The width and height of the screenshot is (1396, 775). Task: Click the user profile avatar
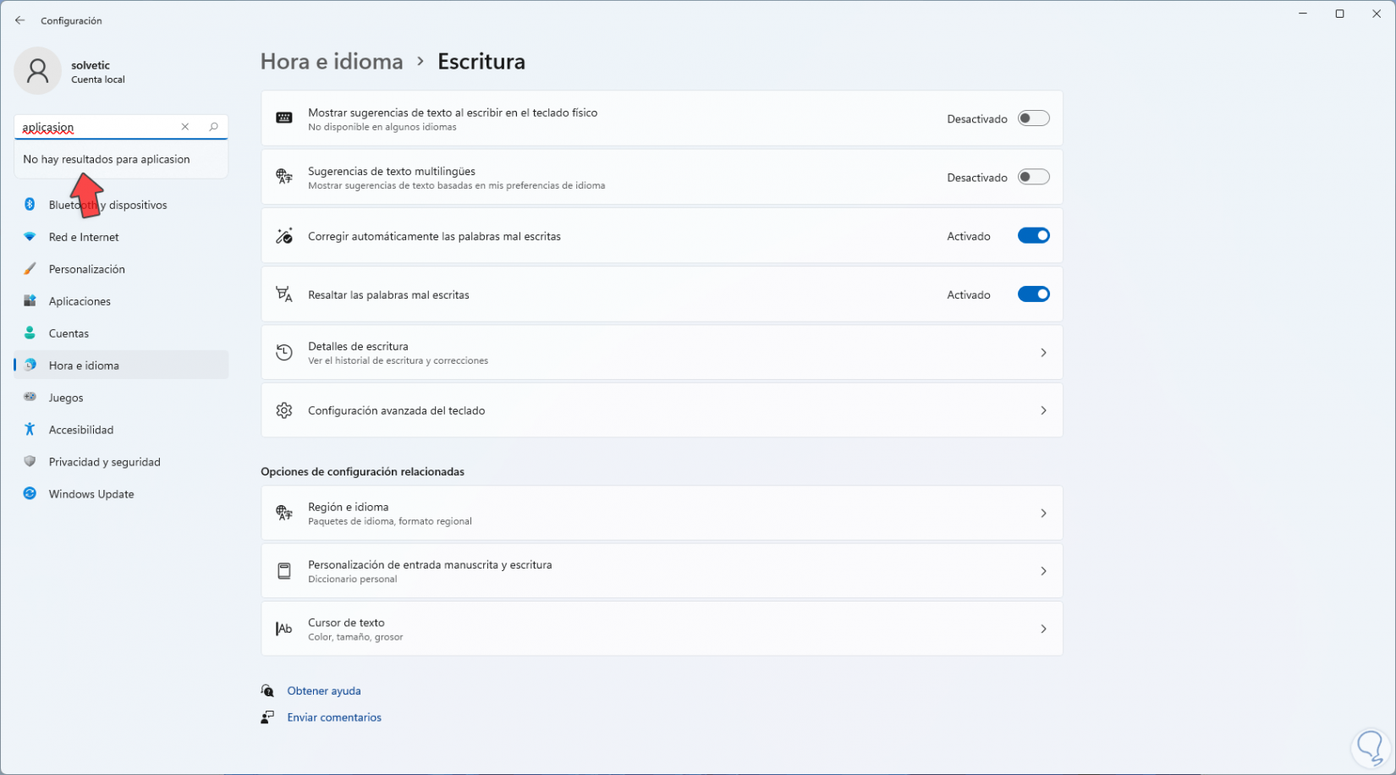(37, 71)
